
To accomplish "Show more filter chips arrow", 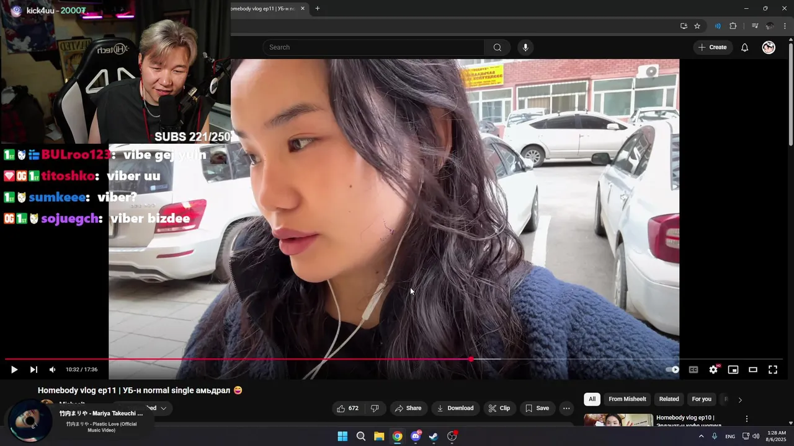I will point(739,400).
